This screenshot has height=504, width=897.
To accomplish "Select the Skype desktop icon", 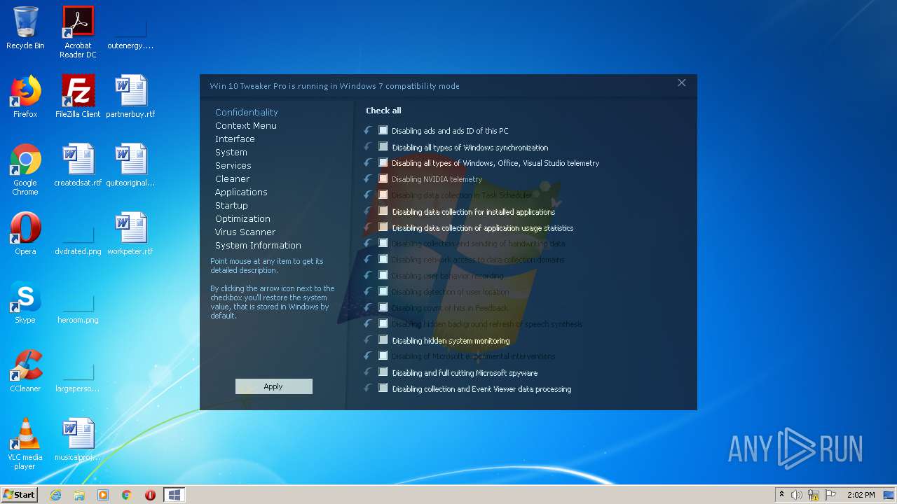I will pyautogui.click(x=25, y=302).
